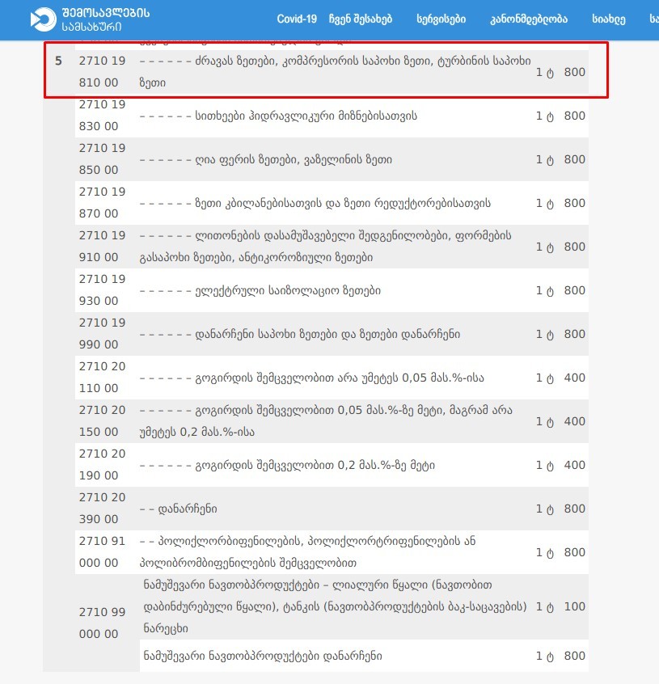Click description 'სითხეები ჰიდრავლიკური მიზნებისათვის'
The width and height of the screenshot is (659, 684).
coord(278,116)
